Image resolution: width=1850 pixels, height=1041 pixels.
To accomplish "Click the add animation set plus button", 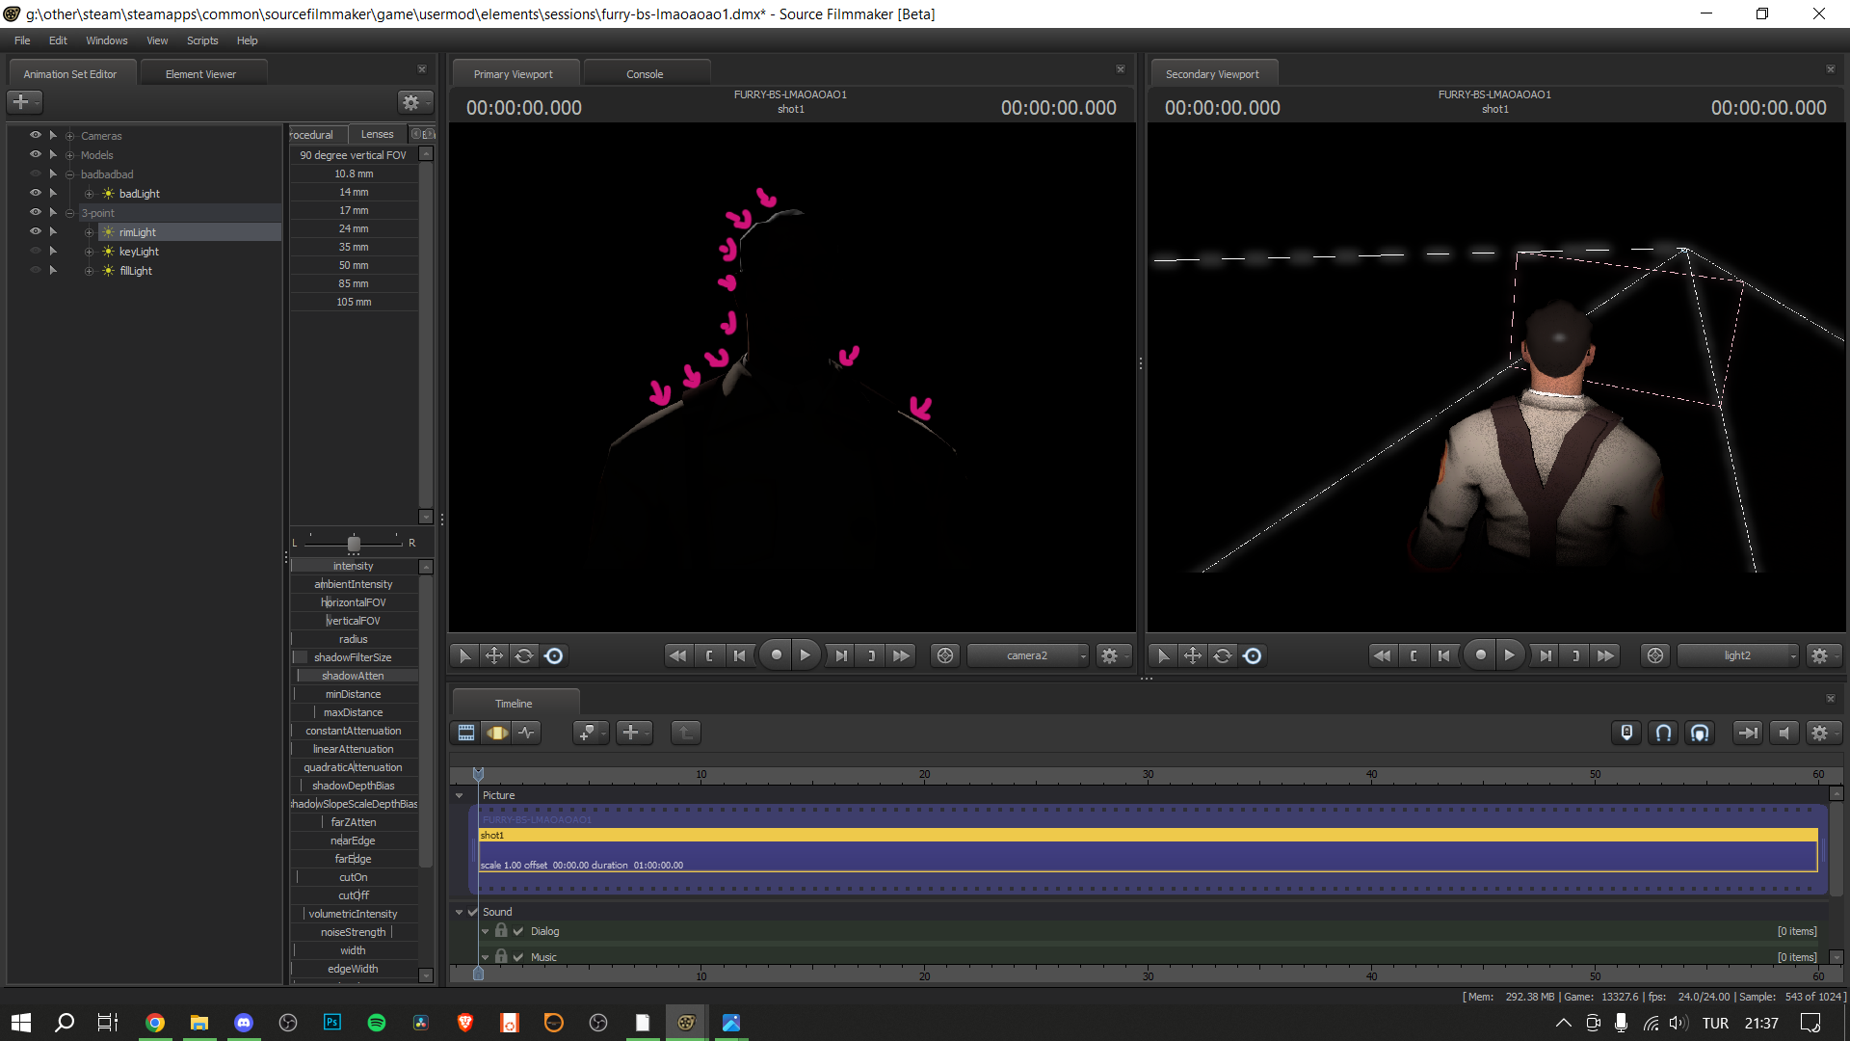I will coord(21,101).
